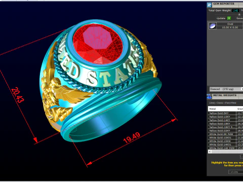The height and width of the screenshot is (182, 243).
Task: Select the Yellow Gold 14KY row
Action: coord(225,120)
